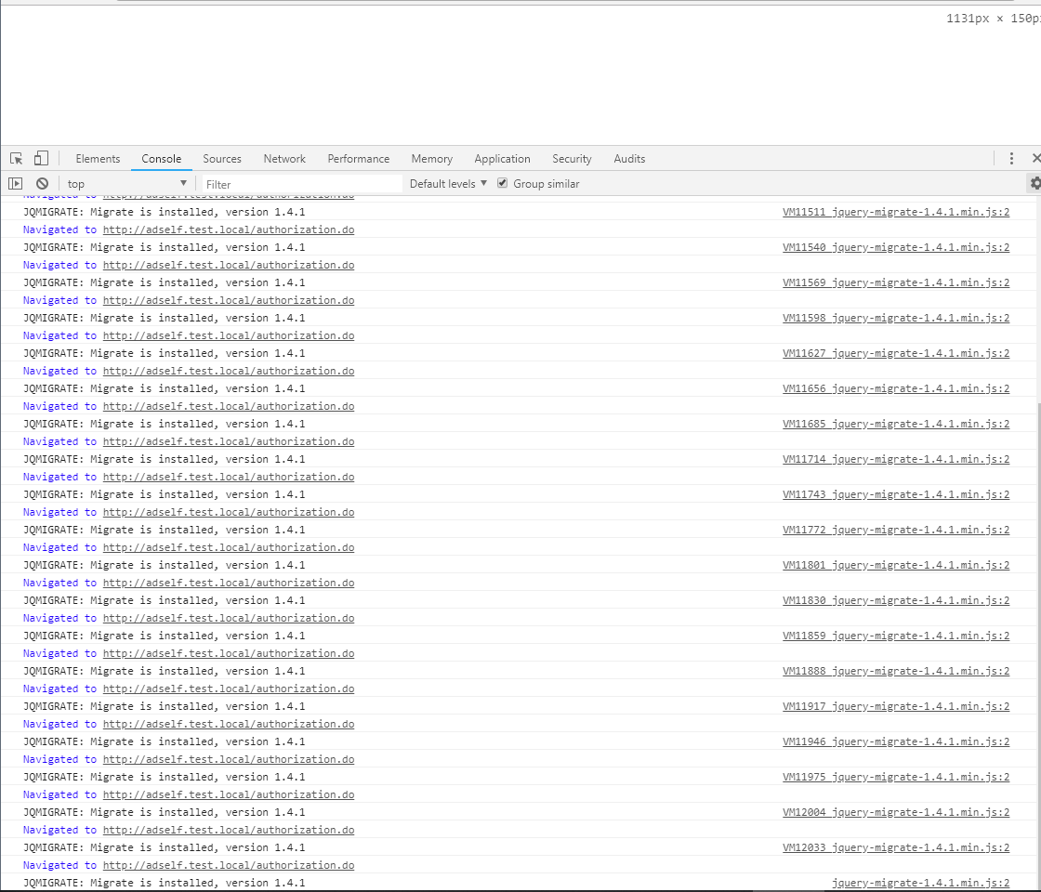The height and width of the screenshot is (892, 1041).
Task: Open the top JavaScript context dropdown
Action: click(126, 184)
